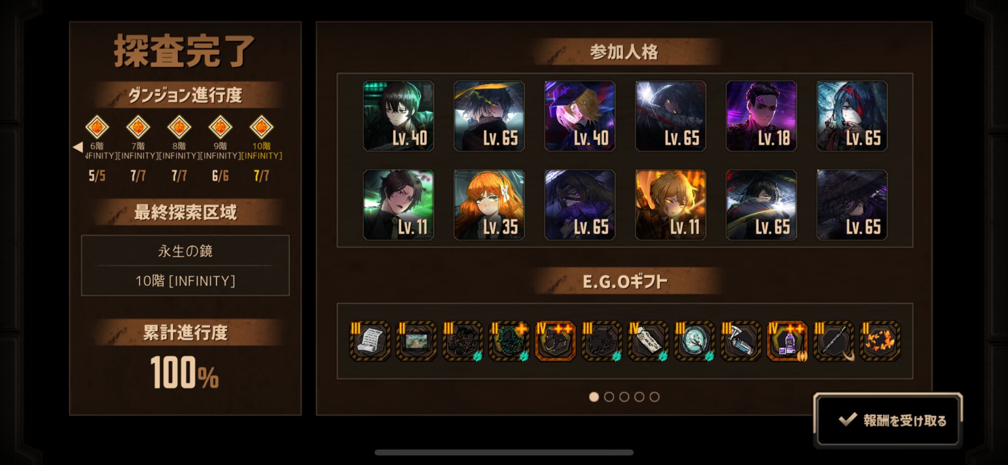This screenshot has height=465, width=1008.
Task: Go to third E.G.O gift page dot
Action: [x=624, y=397]
